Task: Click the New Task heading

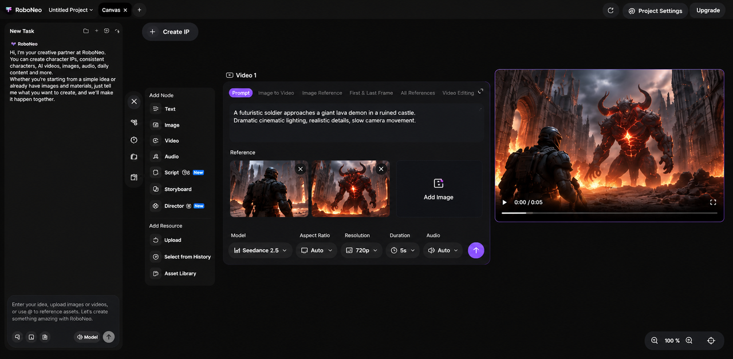Action: 22,31
